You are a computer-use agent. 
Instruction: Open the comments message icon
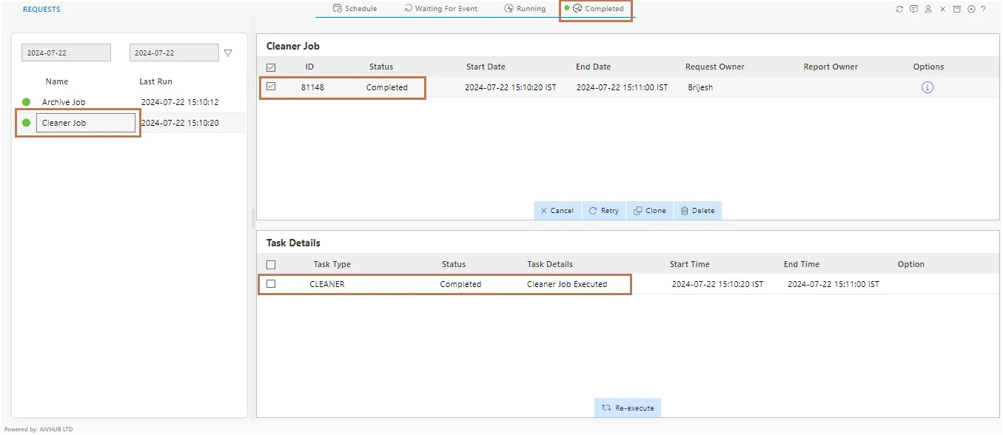tap(913, 10)
